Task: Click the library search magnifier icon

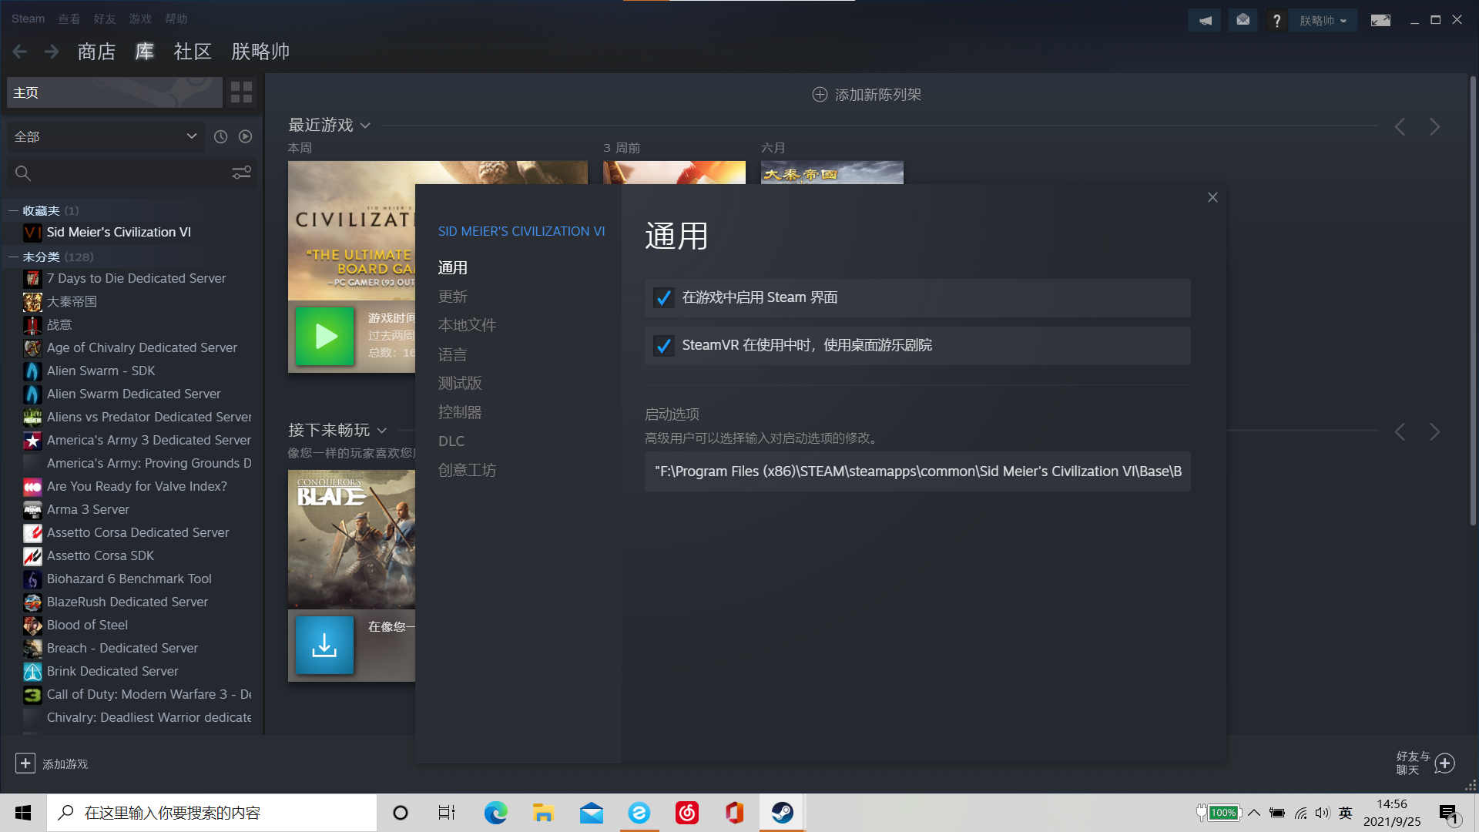Action: [x=23, y=173]
